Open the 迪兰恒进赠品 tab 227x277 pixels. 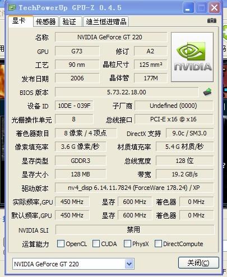(106, 22)
